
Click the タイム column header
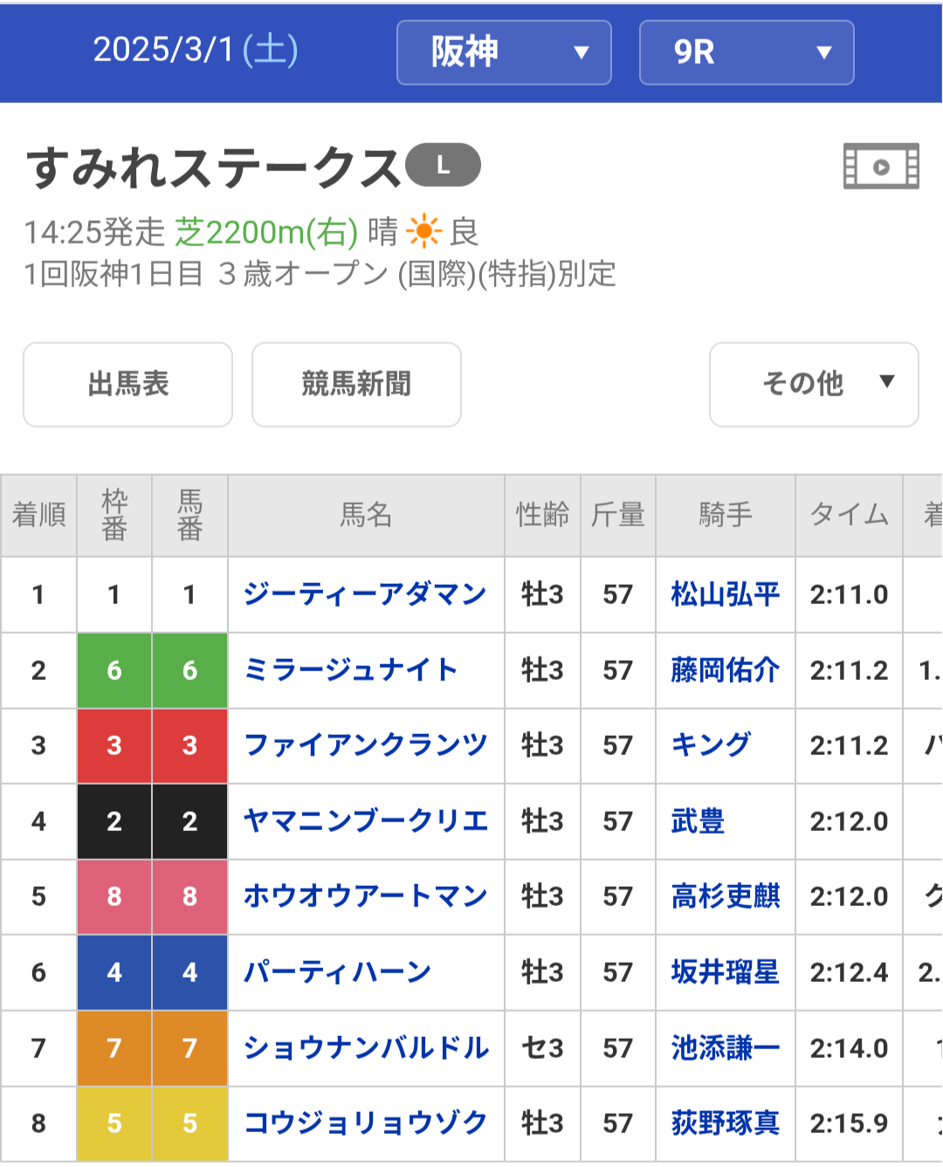coord(848,515)
